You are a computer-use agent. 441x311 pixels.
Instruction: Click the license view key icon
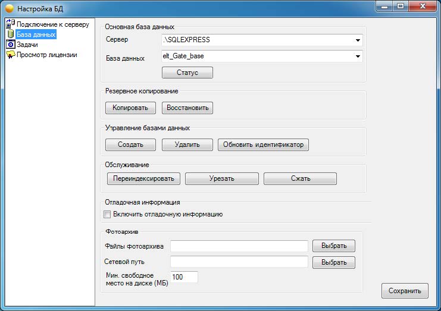pyautogui.click(x=10, y=55)
